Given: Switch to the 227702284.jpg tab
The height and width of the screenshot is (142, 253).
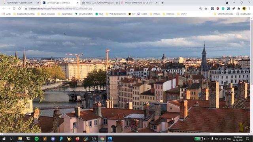Looking at the screenshot, I should (x=58, y=3).
